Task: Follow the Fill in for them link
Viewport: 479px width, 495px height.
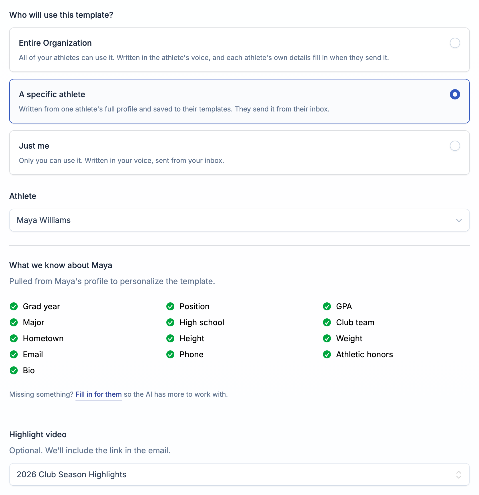Action: pyautogui.click(x=99, y=394)
